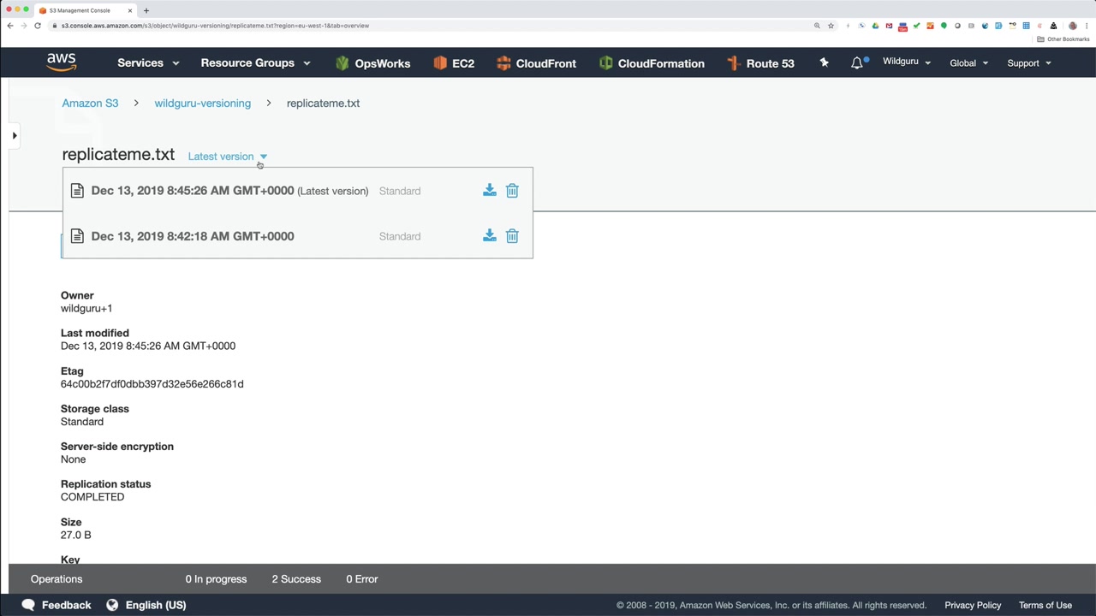The height and width of the screenshot is (616, 1096).
Task: Open the Route 53 shortcut
Action: [x=760, y=63]
